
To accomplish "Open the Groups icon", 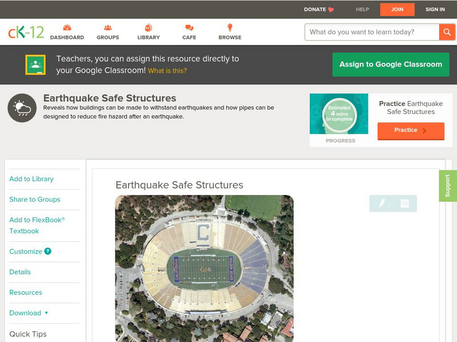I will point(107,28).
